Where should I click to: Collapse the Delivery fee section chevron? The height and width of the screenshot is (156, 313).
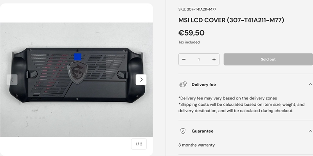(310, 85)
